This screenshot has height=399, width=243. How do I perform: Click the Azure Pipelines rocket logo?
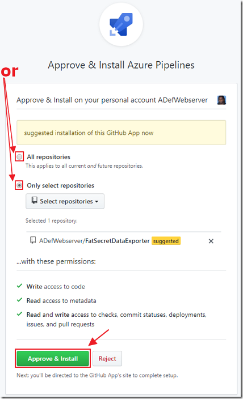tap(121, 24)
